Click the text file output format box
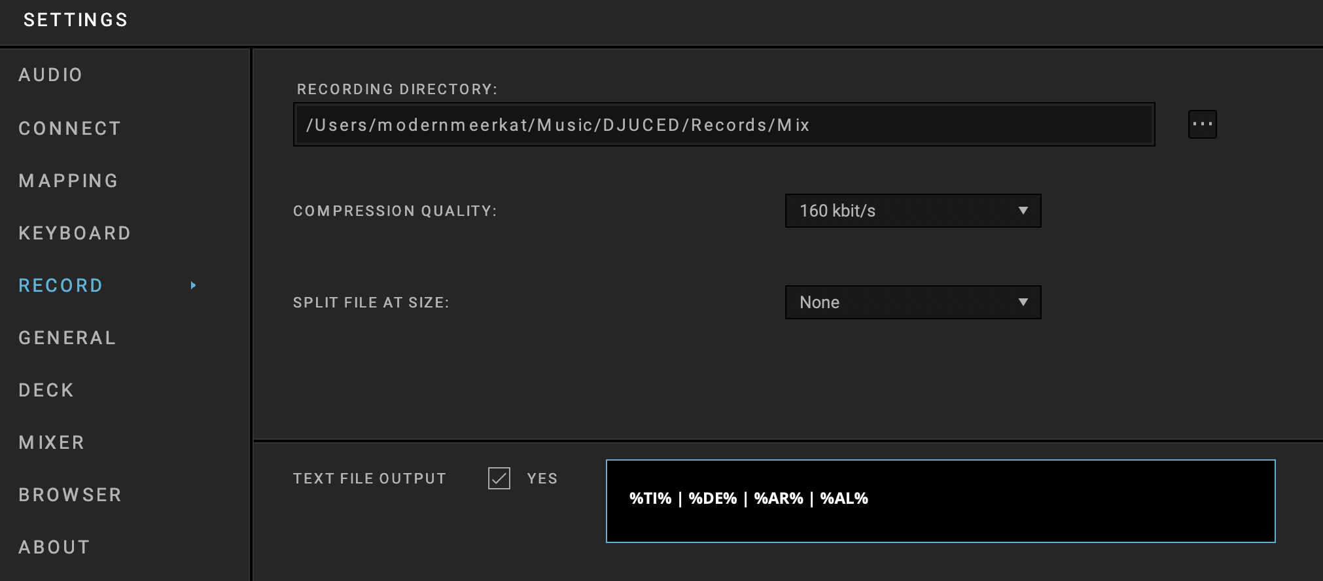The width and height of the screenshot is (1323, 581). pyautogui.click(x=940, y=501)
